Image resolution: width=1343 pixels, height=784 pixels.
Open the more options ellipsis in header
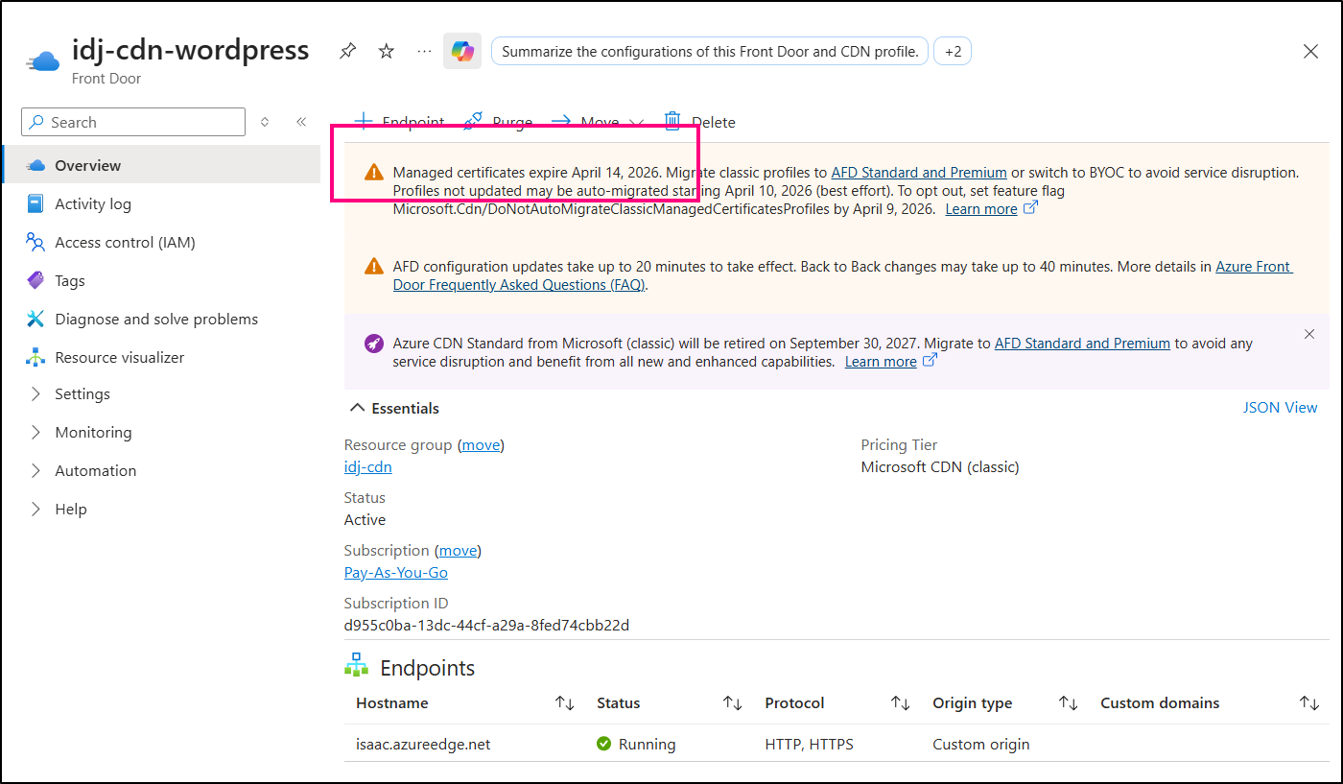425,52
